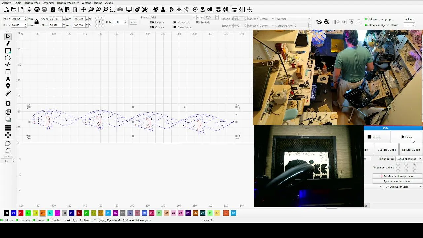Pick black palette swatch 00
The width and height of the screenshot is (423, 238).
(6, 213)
